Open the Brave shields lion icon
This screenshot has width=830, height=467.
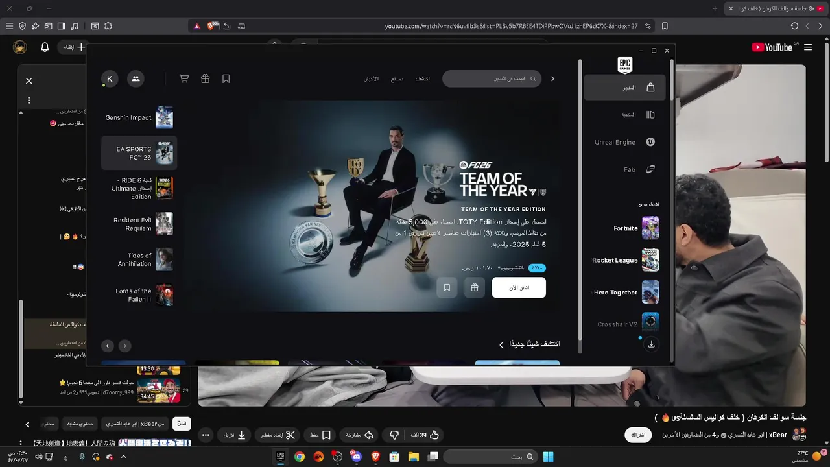point(211,26)
